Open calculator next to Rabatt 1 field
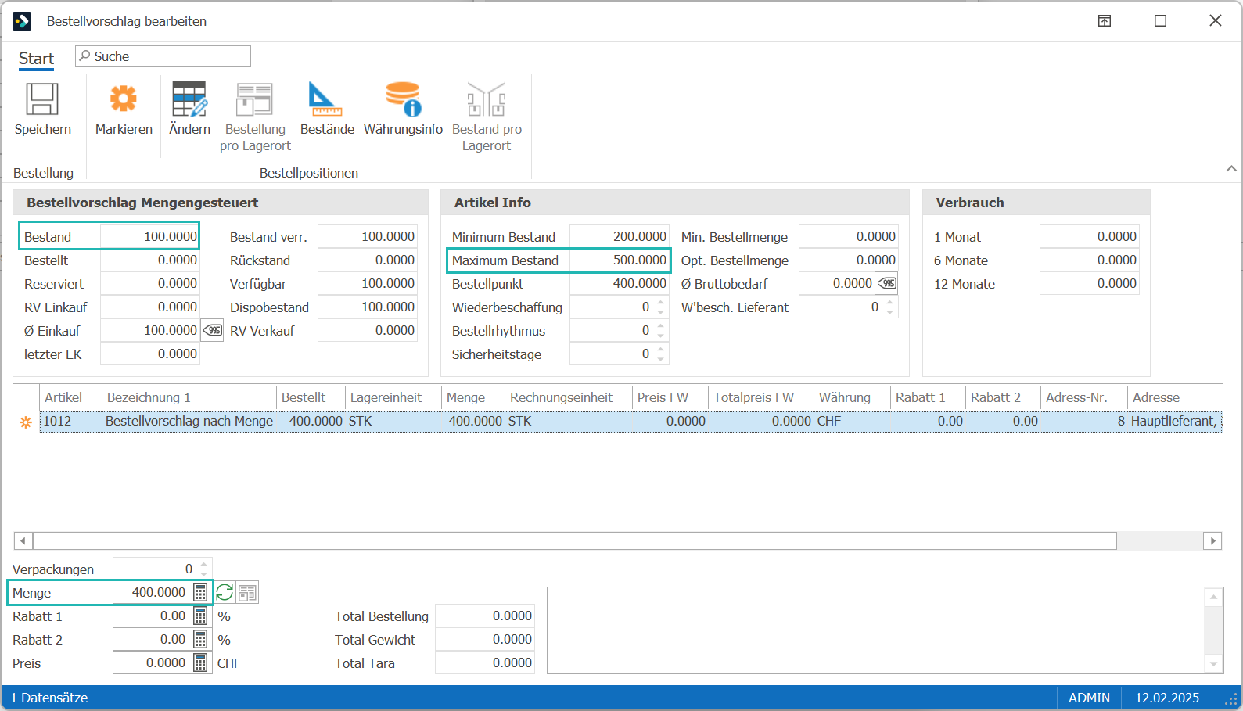The width and height of the screenshot is (1243, 711). pyautogui.click(x=200, y=616)
